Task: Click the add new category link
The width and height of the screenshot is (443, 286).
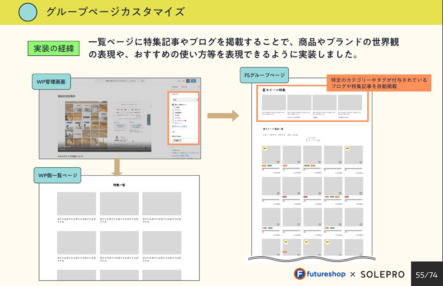Action: tap(179, 126)
